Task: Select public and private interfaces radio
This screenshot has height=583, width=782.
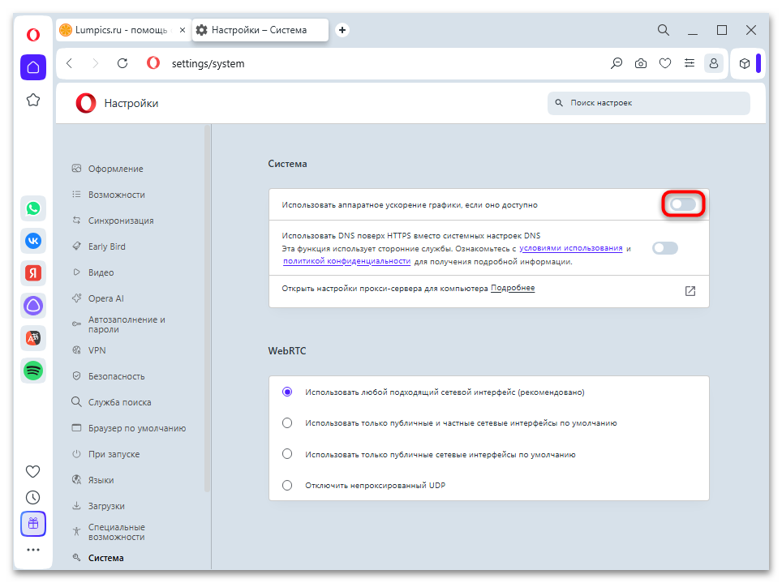Action: [287, 423]
